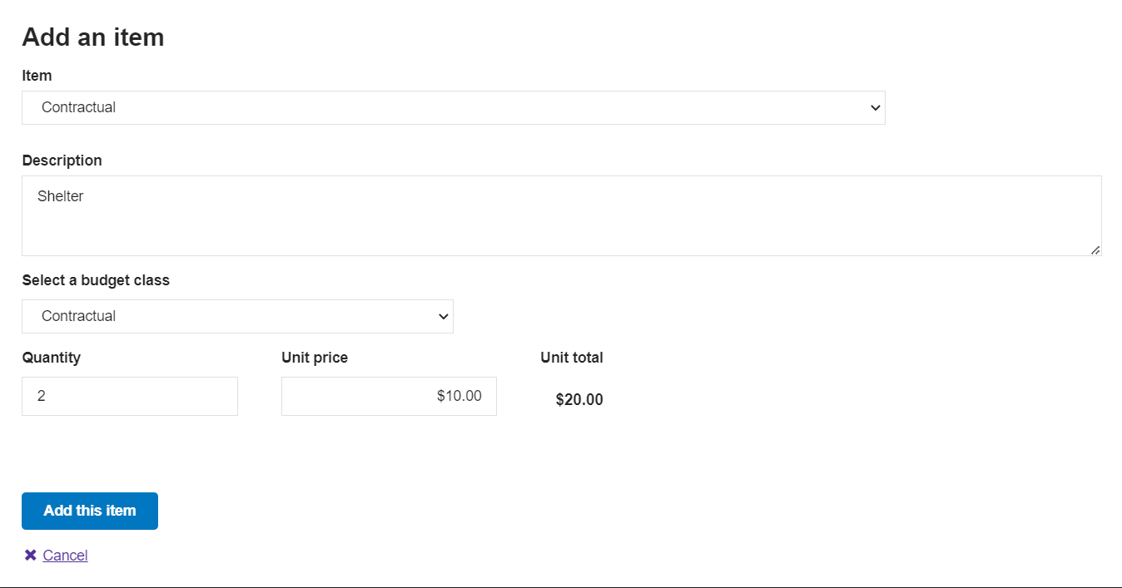Viewport: 1122px width, 588px height.
Task: Click the Item field label
Action: pyautogui.click(x=37, y=76)
